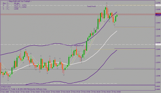Click the '17 Nov 03:50' time label
The image size is (161, 93).
[25, 92]
